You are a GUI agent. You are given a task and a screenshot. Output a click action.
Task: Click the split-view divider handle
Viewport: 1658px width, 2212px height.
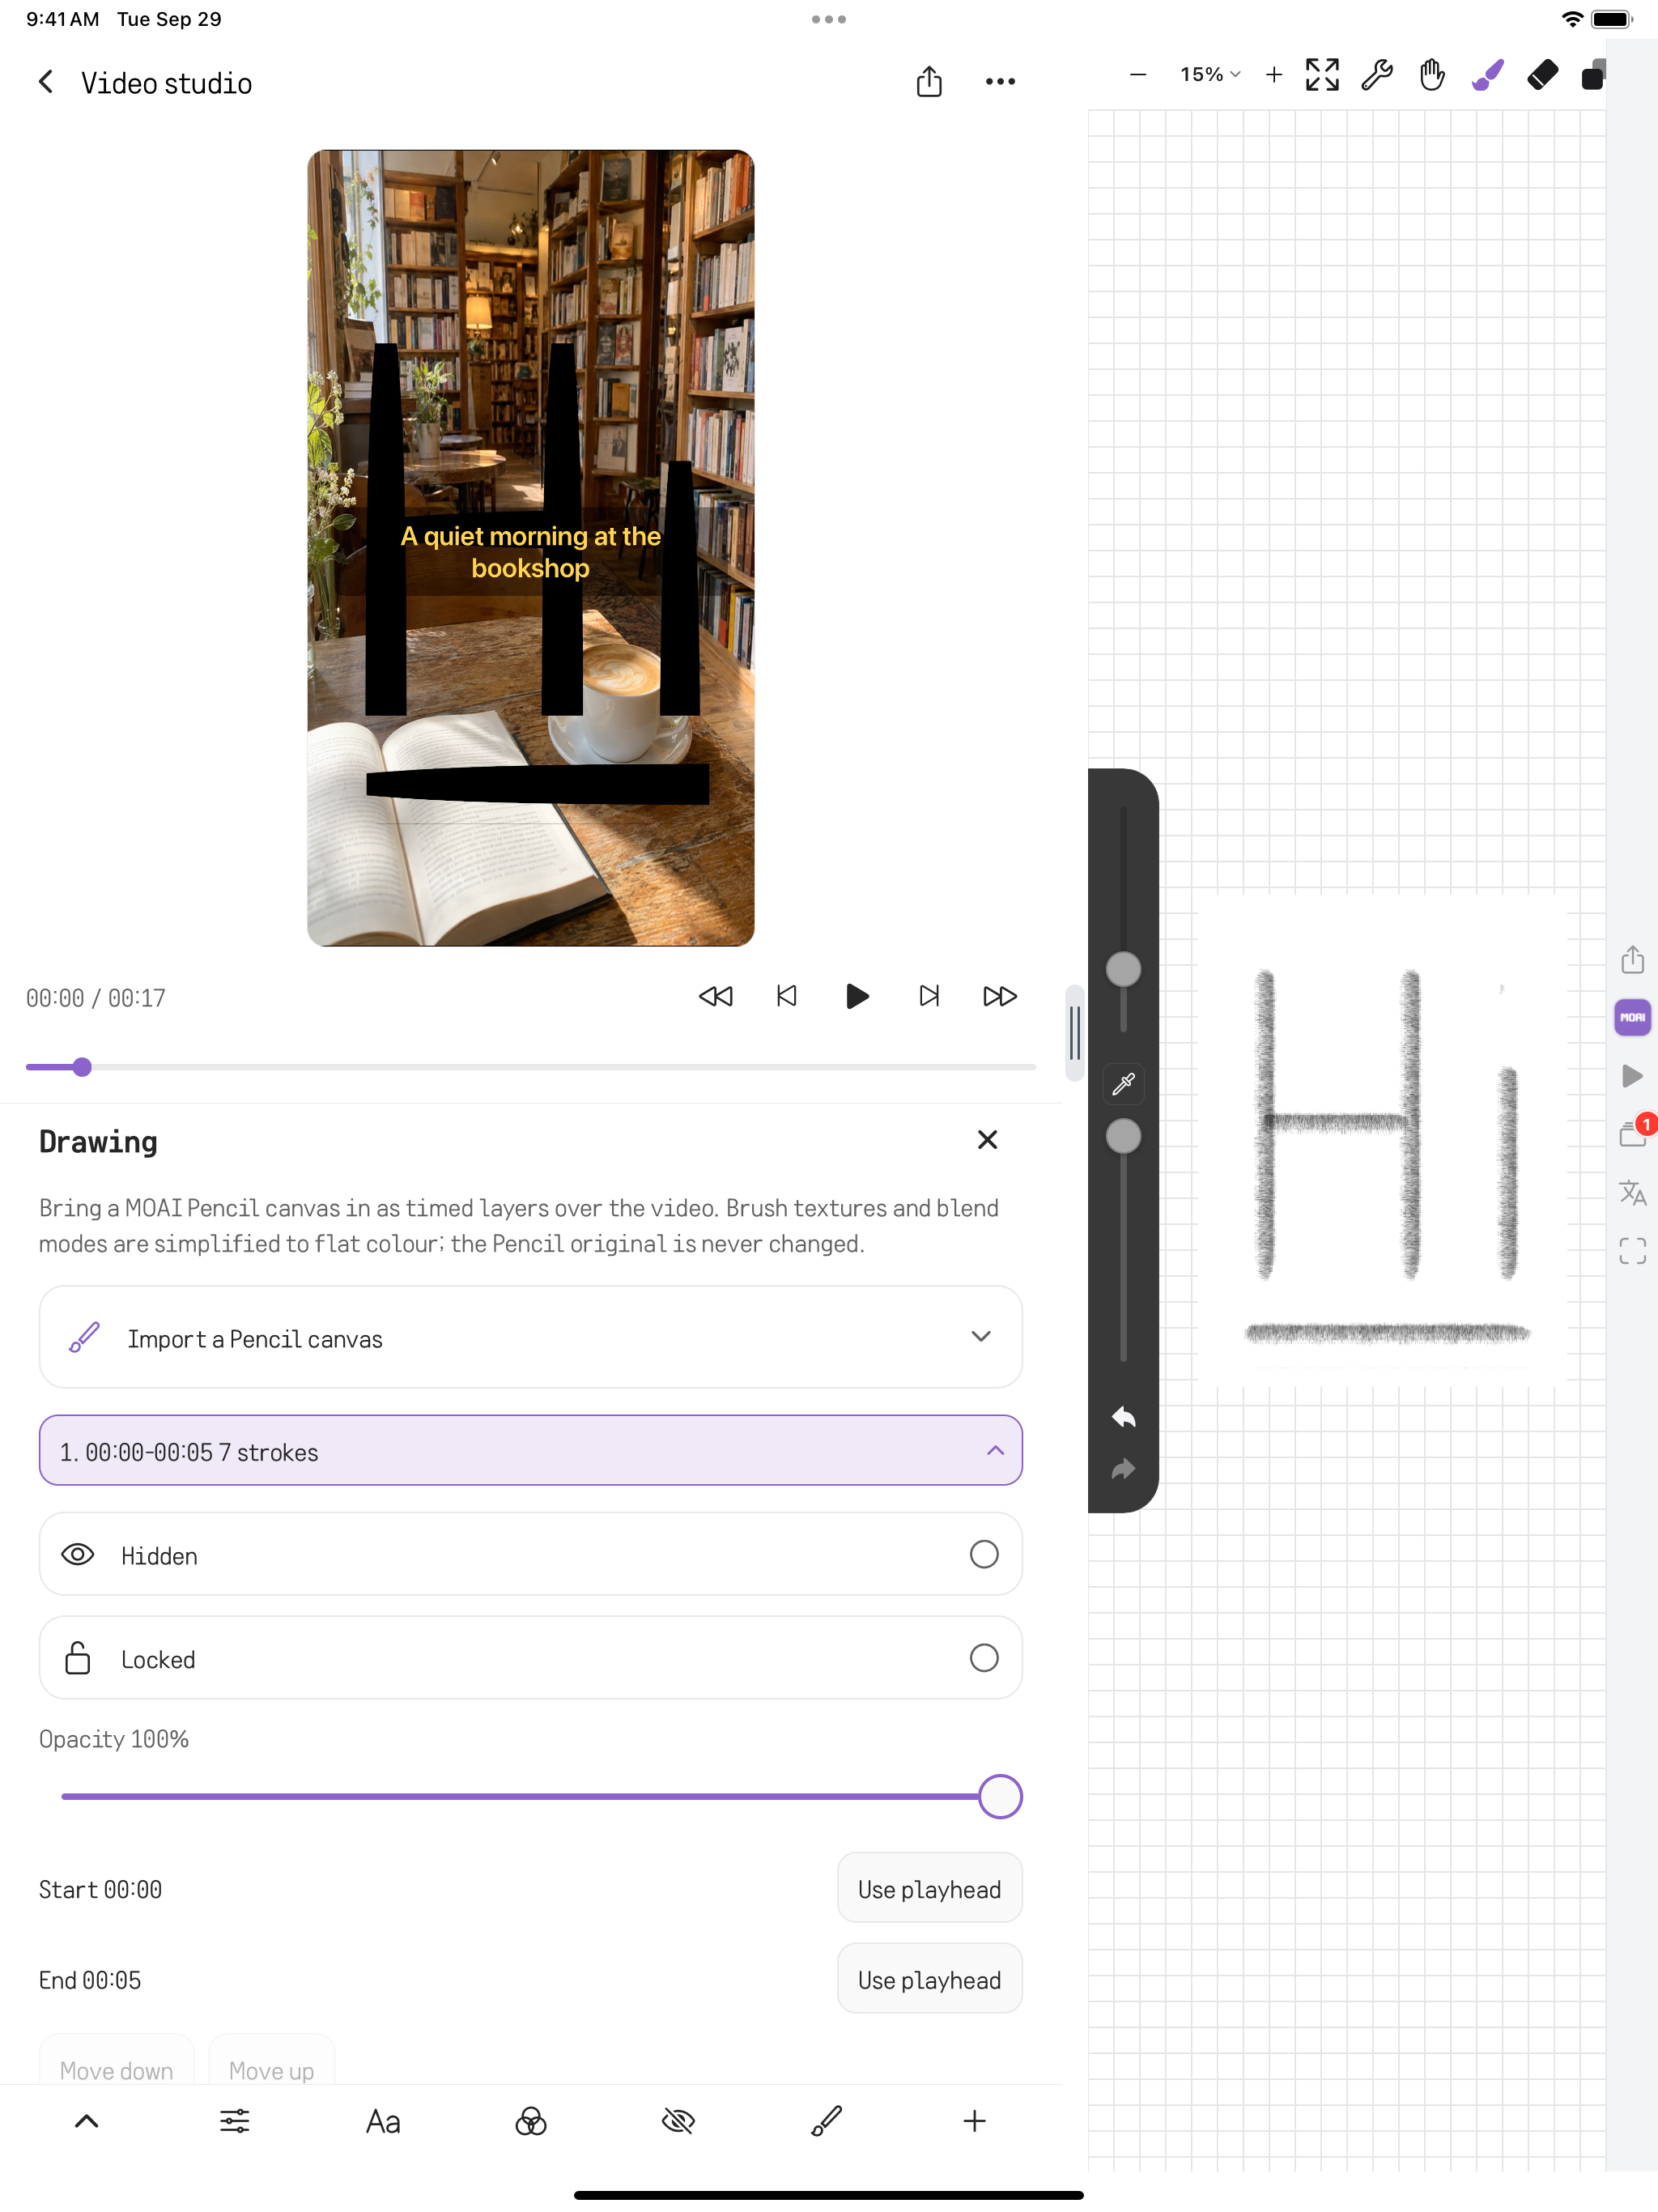click(x=1074, y=1032)
